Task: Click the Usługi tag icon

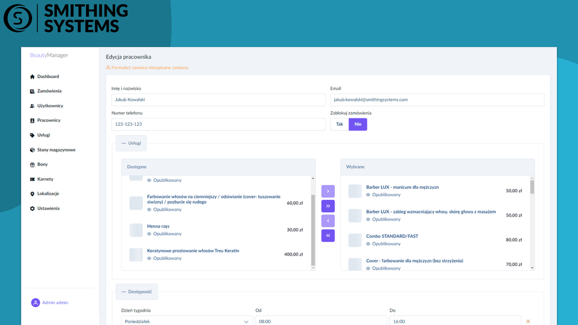Action: (32, 135)
